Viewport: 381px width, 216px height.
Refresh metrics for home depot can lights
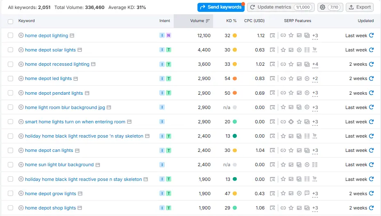click(371, 150)
